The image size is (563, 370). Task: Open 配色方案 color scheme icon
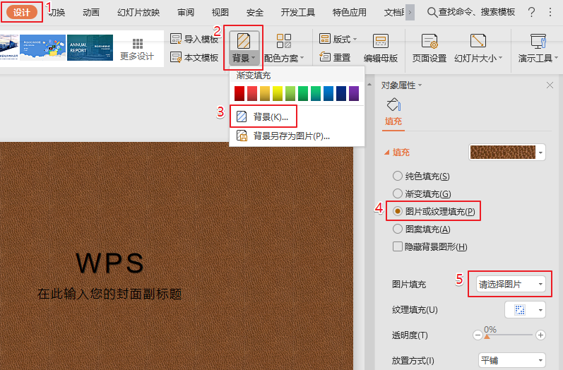click(x=284, y=41)
